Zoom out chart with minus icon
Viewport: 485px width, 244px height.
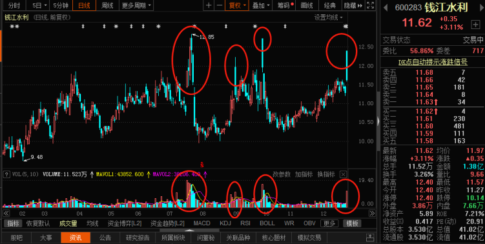tap(220, 5)
